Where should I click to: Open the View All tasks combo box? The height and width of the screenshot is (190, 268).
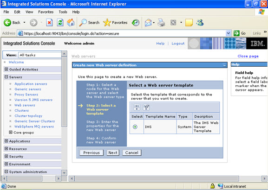tap(39, 55)
